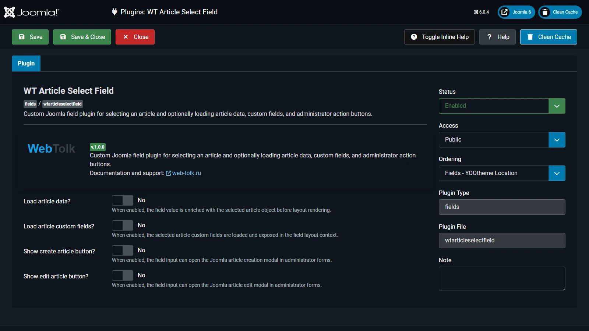This screenshot has width=589, height=331.
Task: Open the Ordering dropdown list
Action: click(502, 173)
